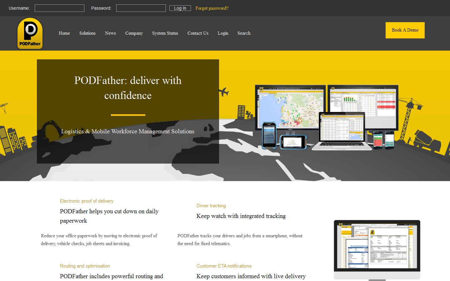This screenshot has height=281, width=450.
Task: Select the Routing and optimisation link
Action: point(85,266)
